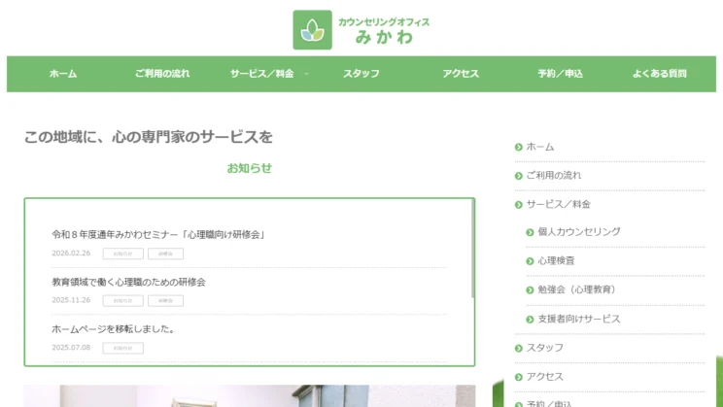Click the 研修会 tag under the 2026.02.26 post

(165, 254)
